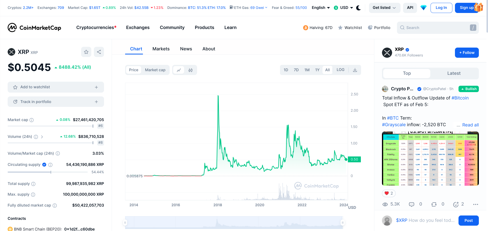Viewport: 488px width, 231px height.
Task: Open Exchanges menu
Action: (138, 27)
